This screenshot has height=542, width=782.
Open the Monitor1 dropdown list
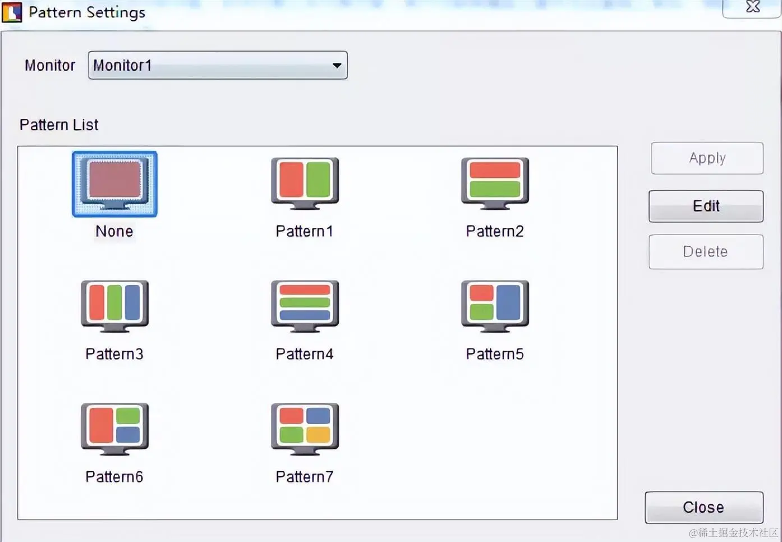pyautogui.click(x=218, y=65)
